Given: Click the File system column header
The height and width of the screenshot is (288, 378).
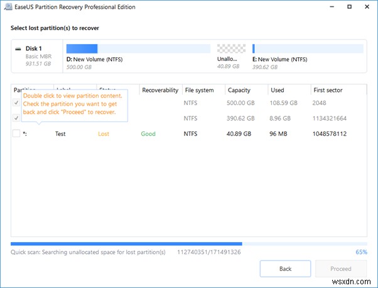Looking at the screenshot, I should [201, 90].
